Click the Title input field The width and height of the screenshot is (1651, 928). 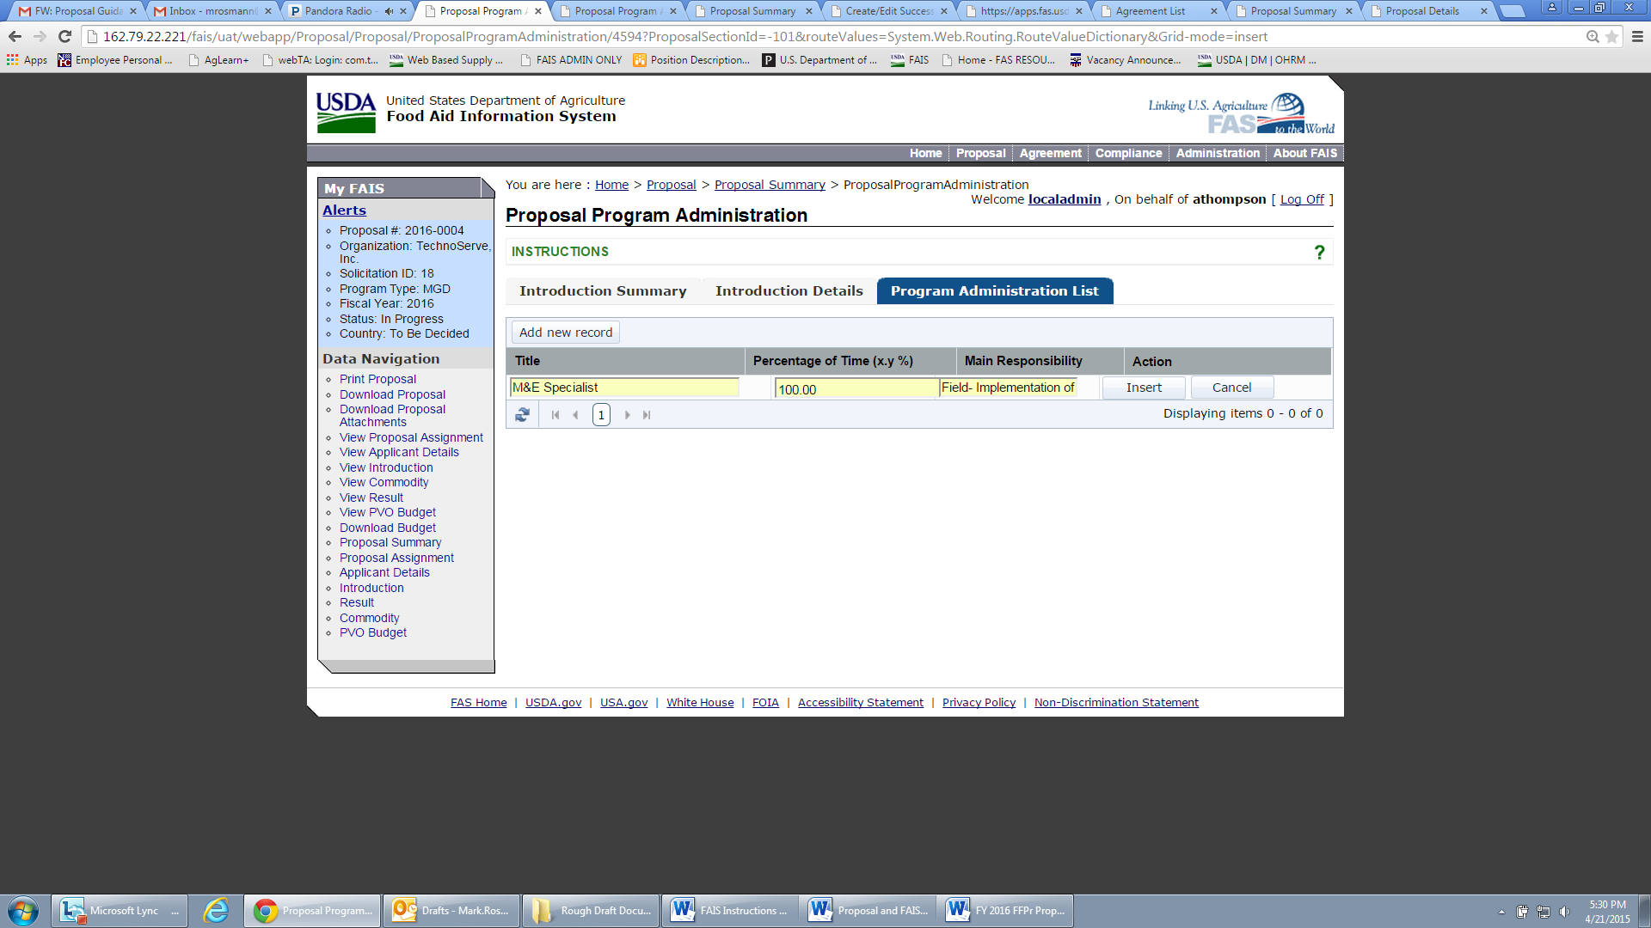[623, 388]
